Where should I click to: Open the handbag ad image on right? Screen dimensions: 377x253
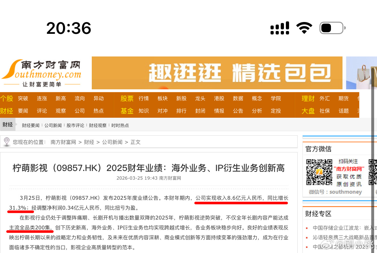pyautogui.click(x=361, y=73)
